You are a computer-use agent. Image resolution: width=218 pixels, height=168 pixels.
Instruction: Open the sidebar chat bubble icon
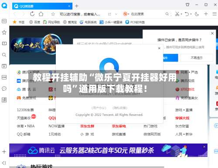(x=4, y=88)
